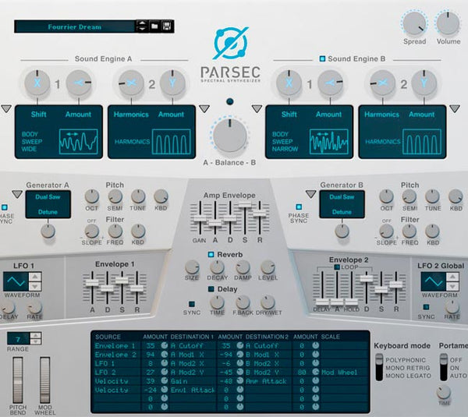The height and width of the screenshot is (417, 468).
Task: Open Engine B modifier 1 dropdown triangle
Action: pyautogui.click(x=257, y=108)
